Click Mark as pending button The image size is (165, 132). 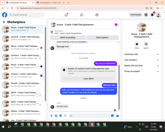tap(68, 38)
